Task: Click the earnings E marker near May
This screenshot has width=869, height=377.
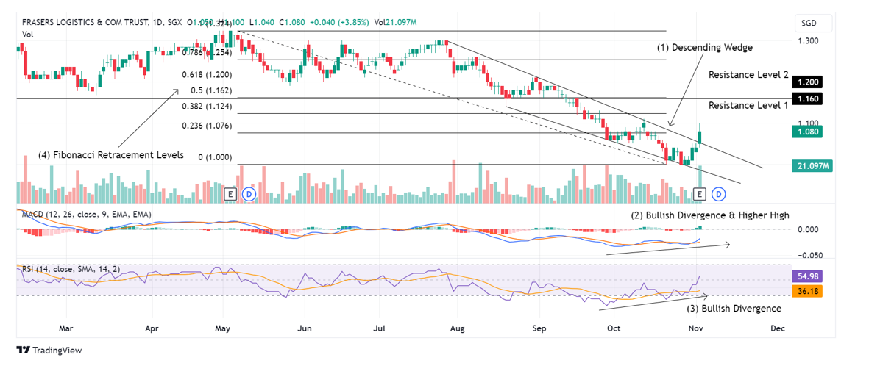Action: coord(230,194)
